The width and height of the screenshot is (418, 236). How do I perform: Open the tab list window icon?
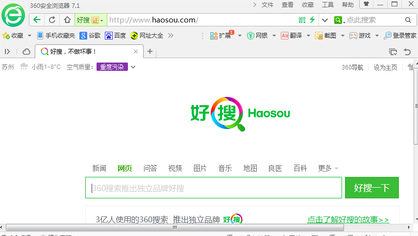[x=393, y=52]
